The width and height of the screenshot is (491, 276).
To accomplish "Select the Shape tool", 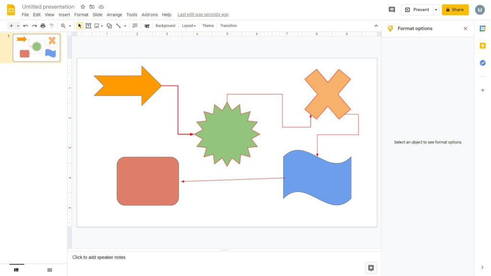I will [x=109, y=26].
